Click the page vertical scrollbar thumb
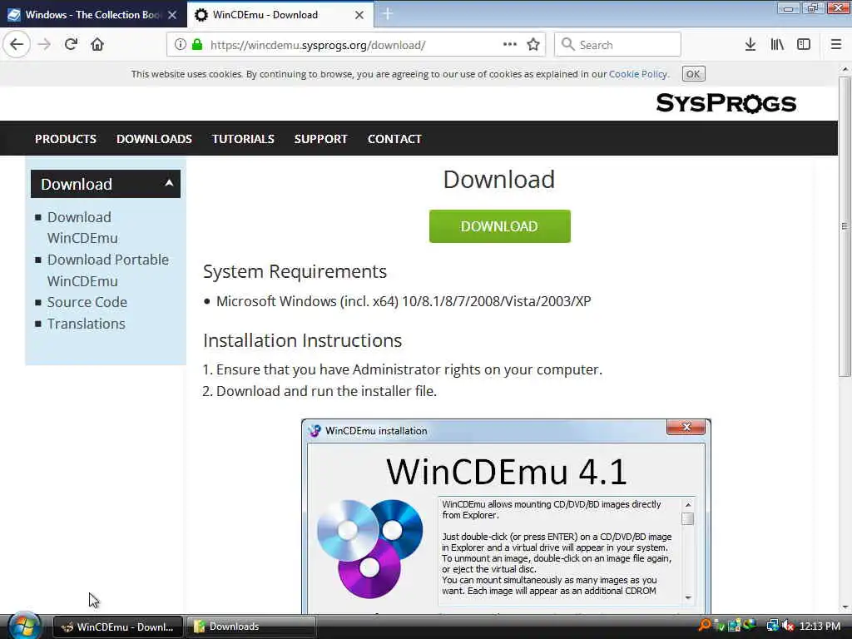 pos(844,226)
